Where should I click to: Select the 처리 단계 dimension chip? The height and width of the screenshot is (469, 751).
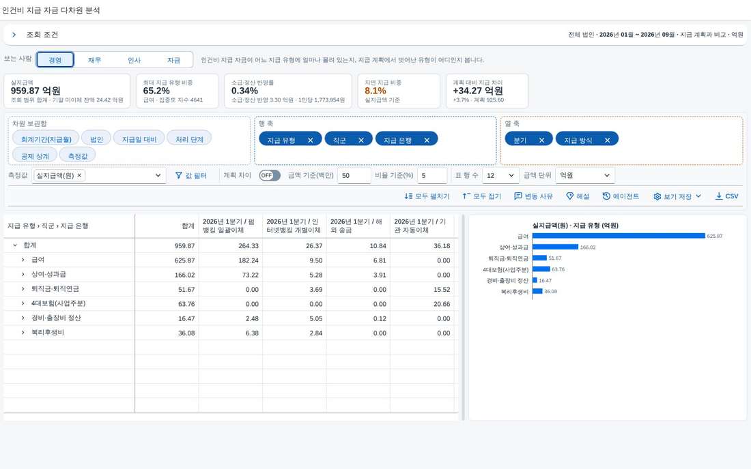point(189,139)
